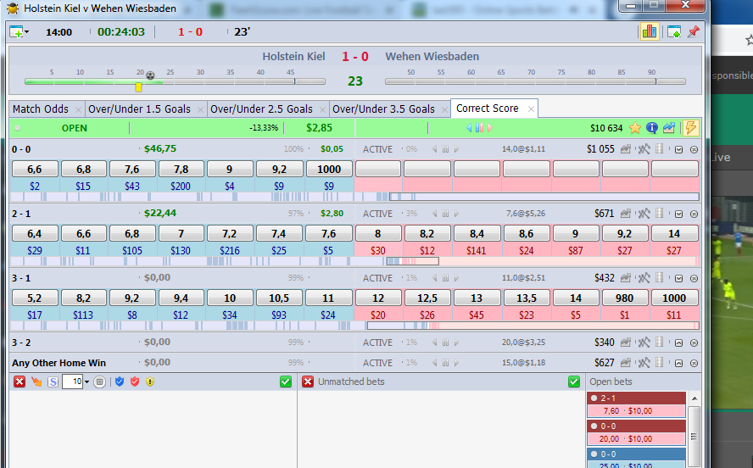The image size is (753, 468).
Task: Shift 3 - 1 row prices right arrow
Action: point(457,278)
